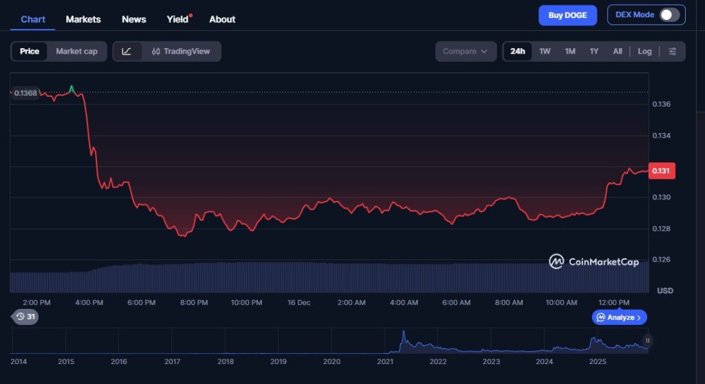Viewport: 705px width, 384px height.
Task: Toggle the DEX Mode switch
Action: tap(669, 15)
